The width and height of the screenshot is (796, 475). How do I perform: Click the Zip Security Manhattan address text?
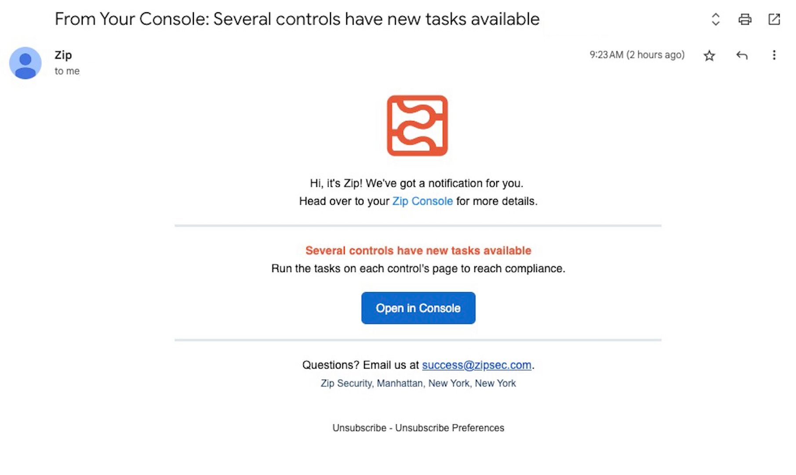(x=418, y=384)
